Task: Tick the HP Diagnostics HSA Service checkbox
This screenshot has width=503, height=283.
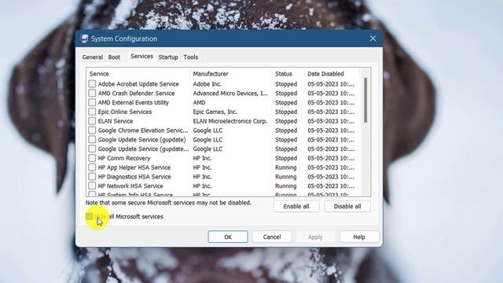Action: (x=92, y=177)
